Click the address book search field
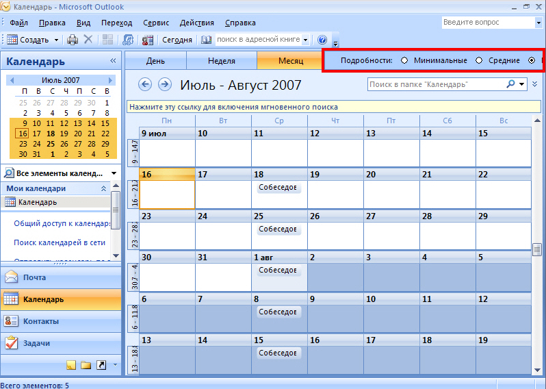The width and height of the screenshot is (546, 389). [x=258, y=40]
